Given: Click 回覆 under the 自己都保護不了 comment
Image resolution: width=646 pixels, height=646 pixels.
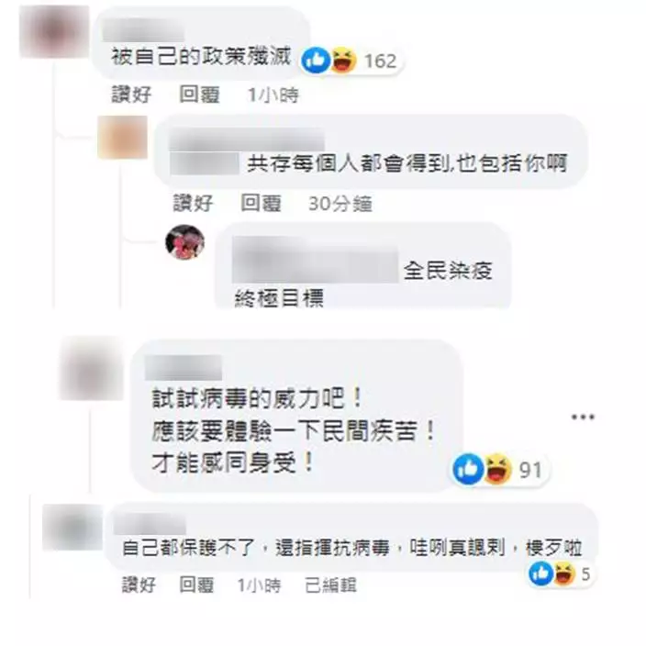Looking at the screenshot, I should [196, 585].
